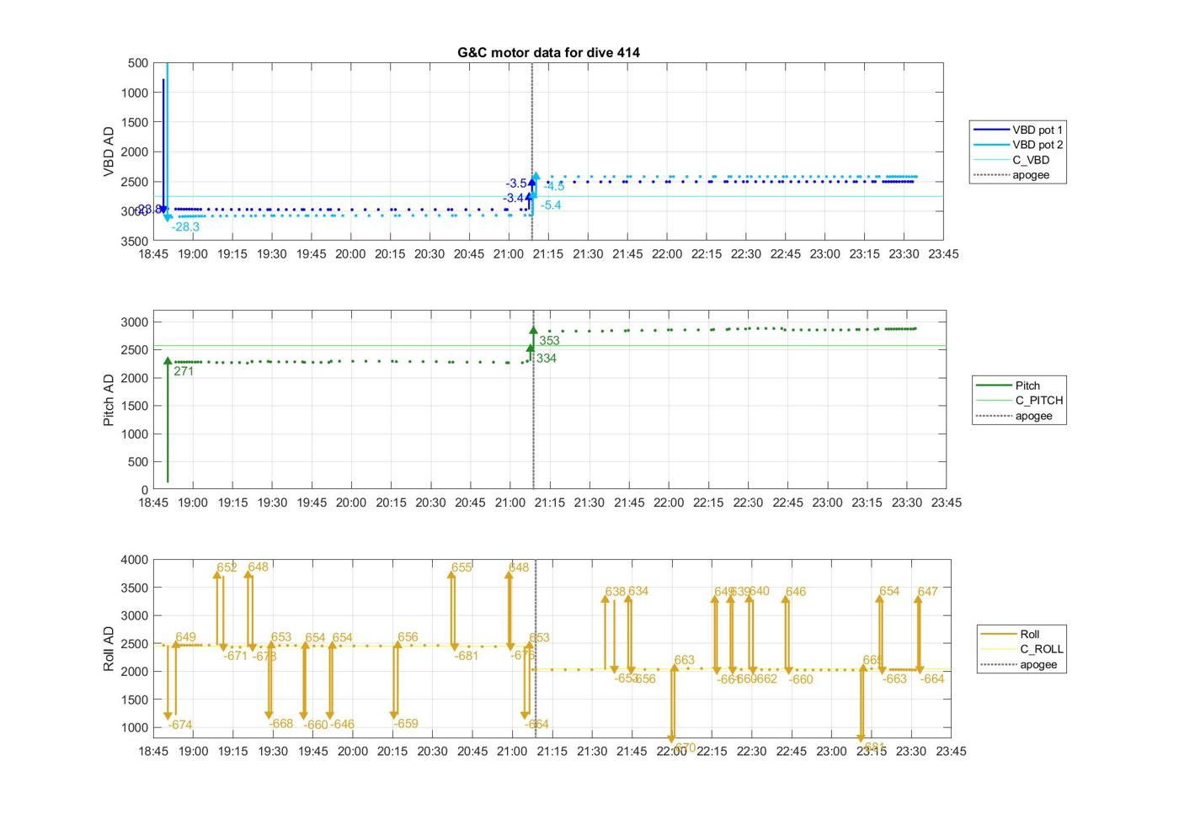This screenshot has height=830, width=1179.
Task: Click the green "353" pitch label
Action: pos(549,341)
